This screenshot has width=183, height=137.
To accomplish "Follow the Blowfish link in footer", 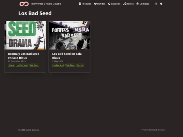I will tap(161, 130).
